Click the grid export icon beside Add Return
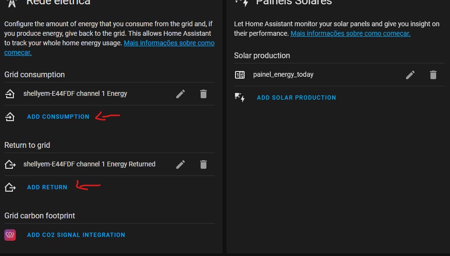Viewport: 450px width, 256px height. (x=10, y=187)
